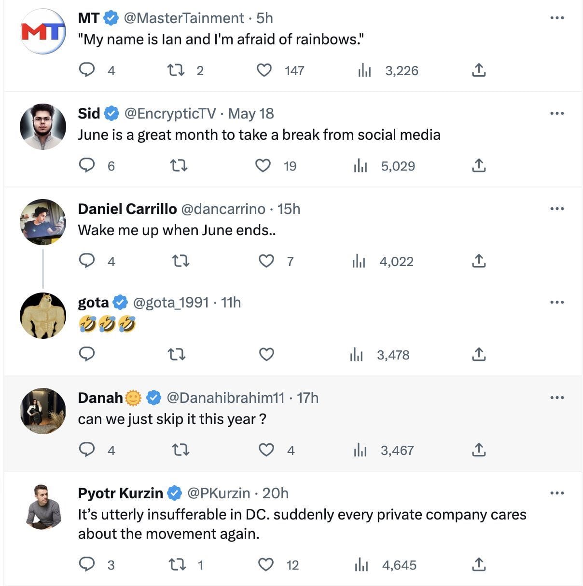The height and width of the screenshot is (586, 583).
Task: Open more options on Daniel Carrillo's tweet
Action: (556, 209)
